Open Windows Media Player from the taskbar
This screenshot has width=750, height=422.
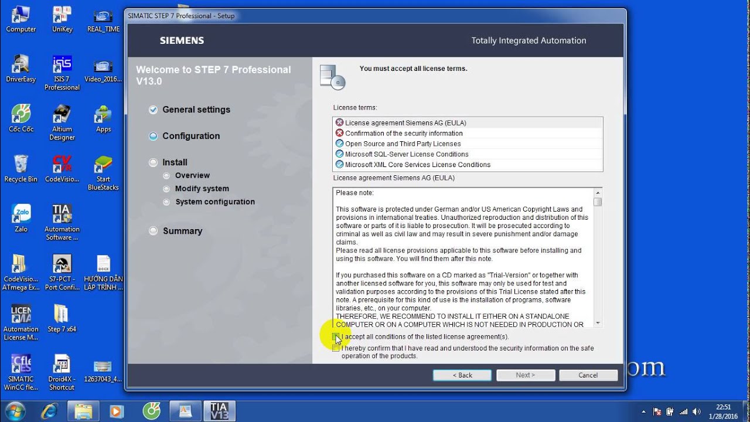[117, 411]
